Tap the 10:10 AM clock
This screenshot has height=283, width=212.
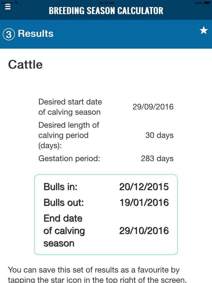pos(106,3)
